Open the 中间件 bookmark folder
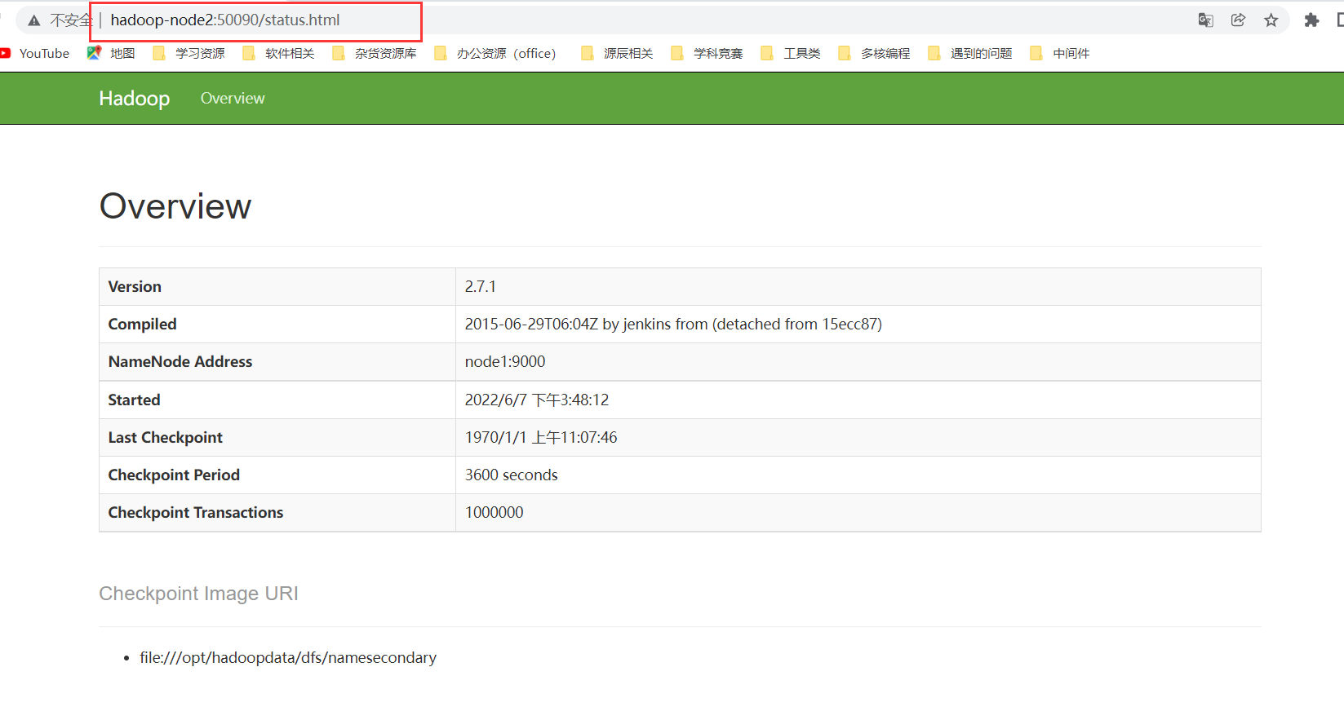Viewport: 1344px width, 720px height. click(x=1060, y=53)
